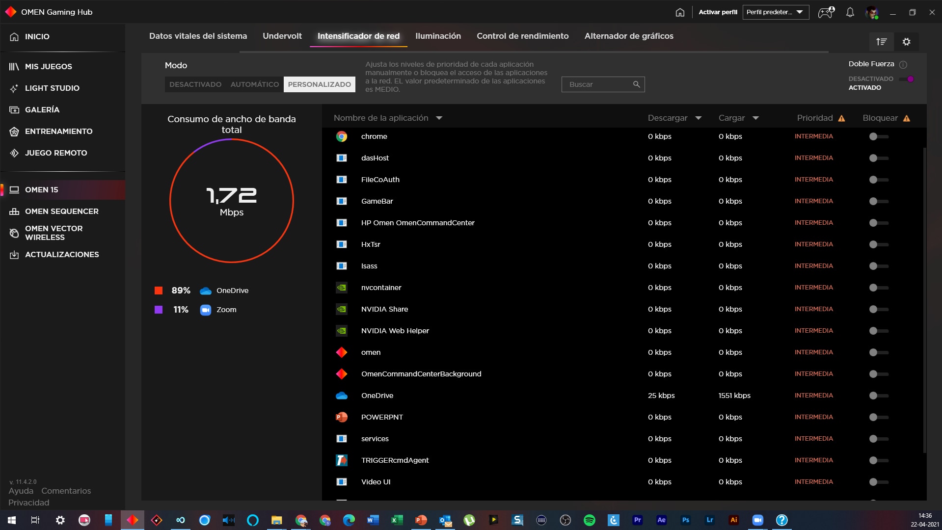The width and height of the screenshot is (942, 530).
Task: Click the Prioridad warning triangle icon
Action: [x=842, y=118]
